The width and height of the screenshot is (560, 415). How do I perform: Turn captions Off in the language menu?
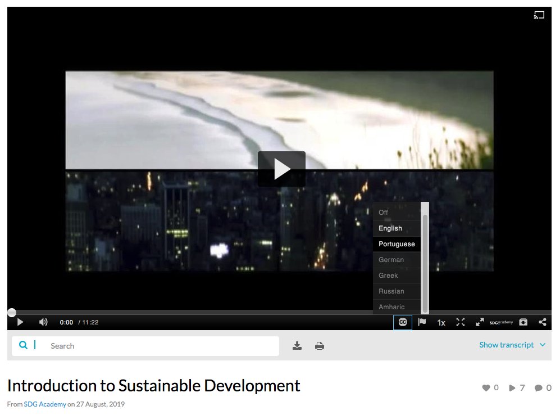(397, 213)
